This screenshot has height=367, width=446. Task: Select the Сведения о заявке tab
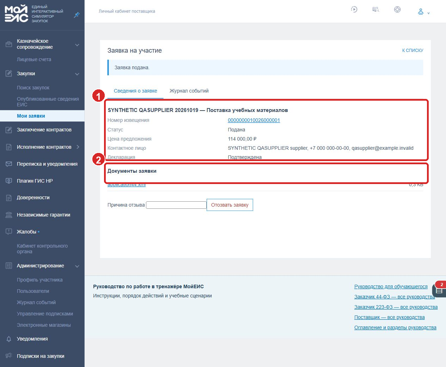coord(135,91)
